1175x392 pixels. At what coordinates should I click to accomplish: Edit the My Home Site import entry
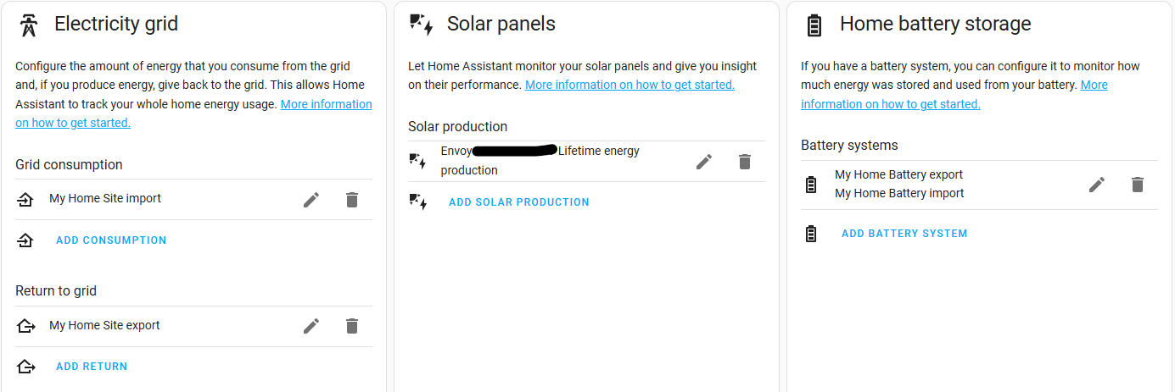pyautogui.click(x=311, y=200)
